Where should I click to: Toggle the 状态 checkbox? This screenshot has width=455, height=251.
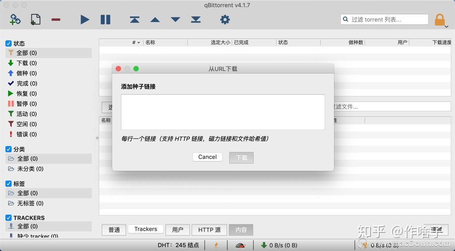(8, 43)
